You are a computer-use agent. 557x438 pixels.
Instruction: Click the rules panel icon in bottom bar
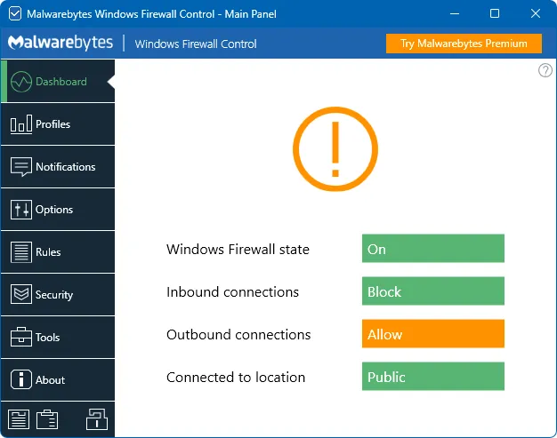(x=19, y=419)
